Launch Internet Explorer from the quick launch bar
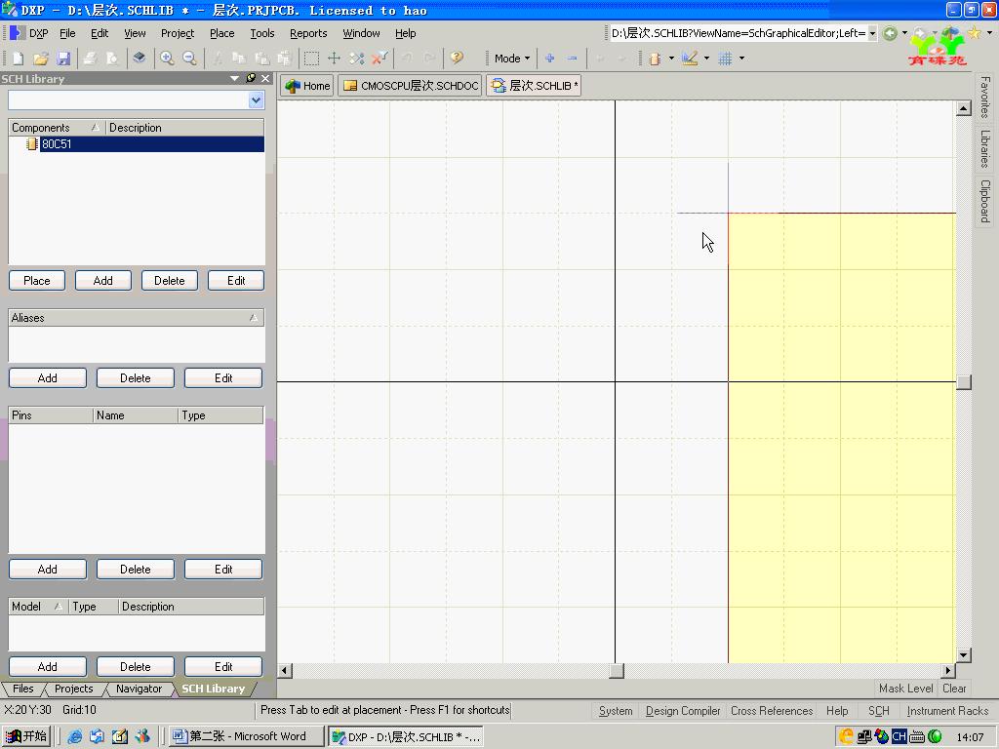This screenshot has width=999, height=749. [x=74, y=736]
